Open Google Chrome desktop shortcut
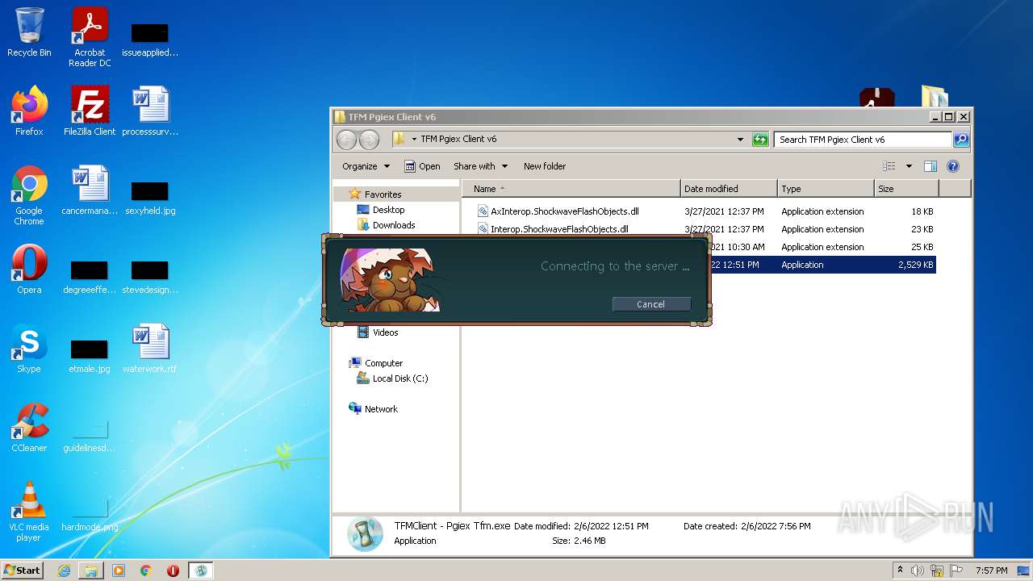 29,195
